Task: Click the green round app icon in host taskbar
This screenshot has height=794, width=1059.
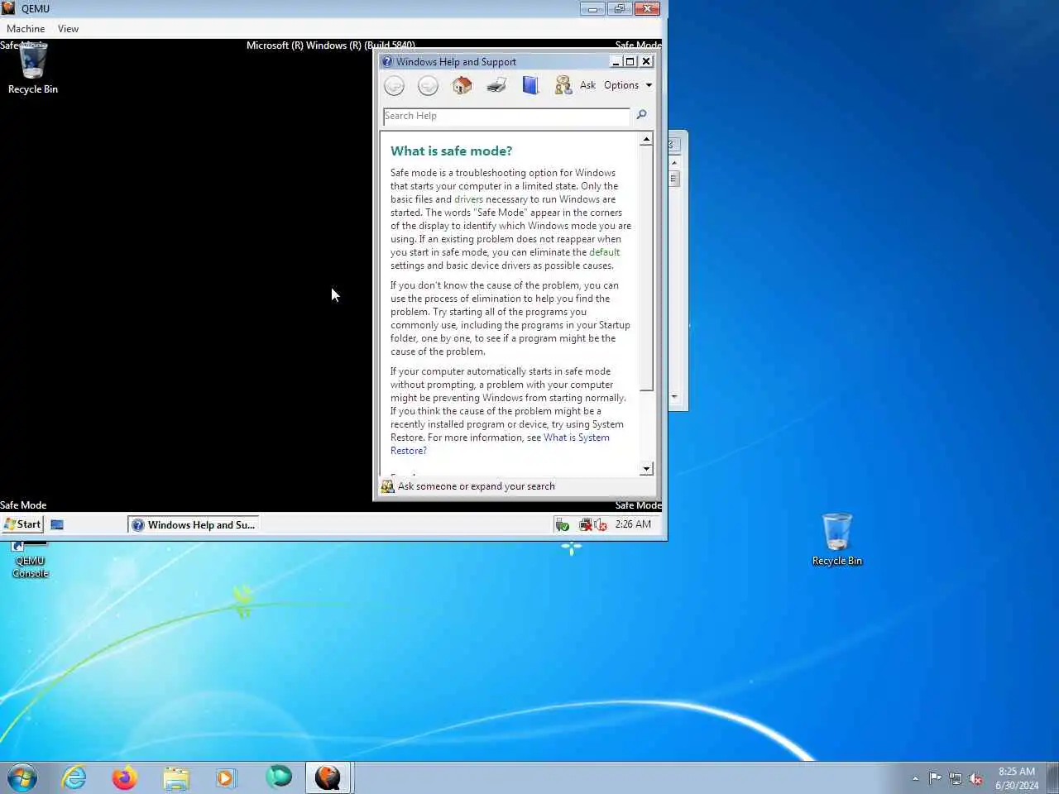Action: (279, 777)
